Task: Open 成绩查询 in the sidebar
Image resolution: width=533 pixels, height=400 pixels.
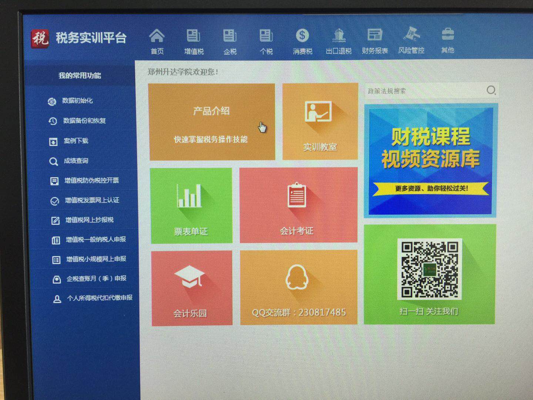Action: click(x=76, y=161)
